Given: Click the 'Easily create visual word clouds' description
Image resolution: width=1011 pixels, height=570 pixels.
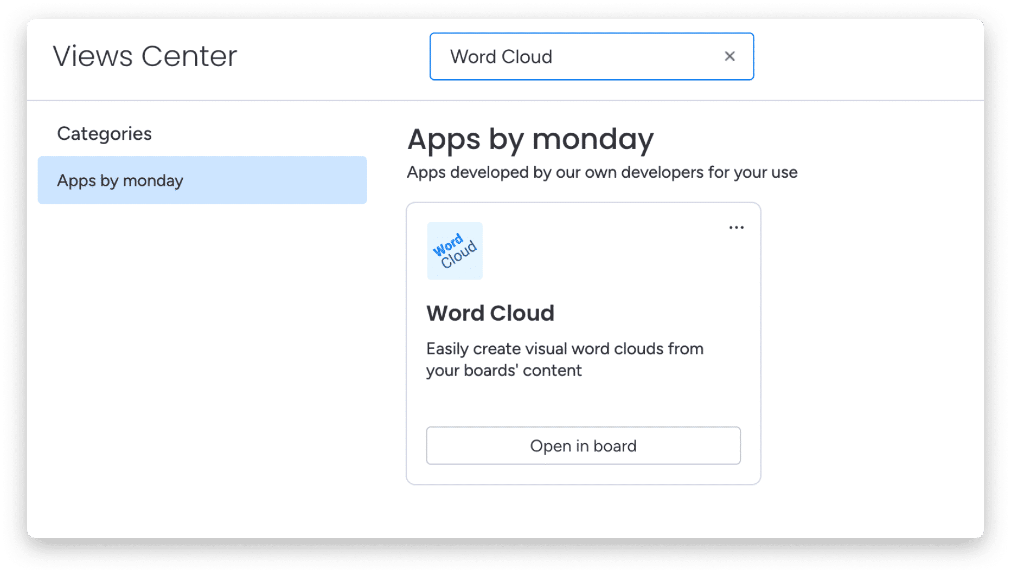Looking at the screenshot, I should [565, 359].
